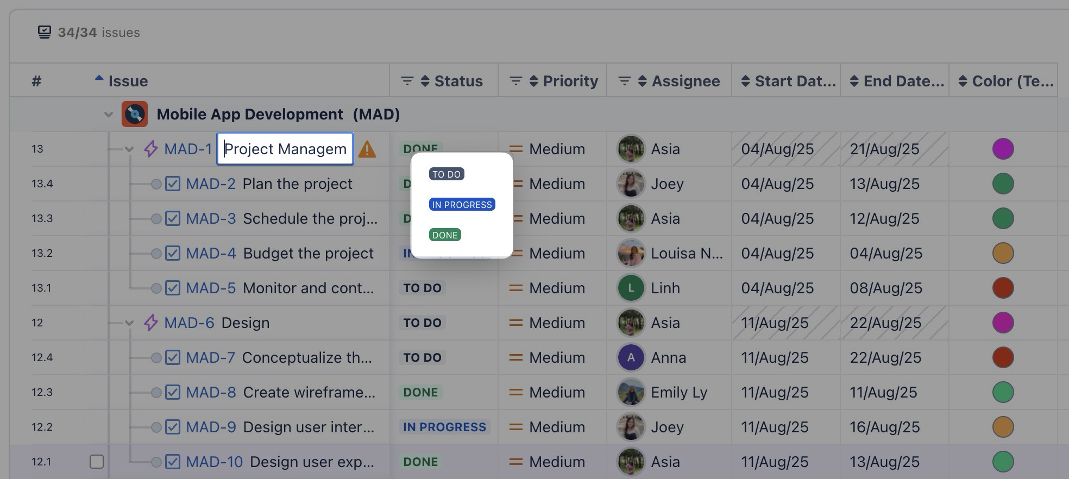
Task: Click the Assignee column filter icon
Action: pyautogui.click(x=624, y=81)
